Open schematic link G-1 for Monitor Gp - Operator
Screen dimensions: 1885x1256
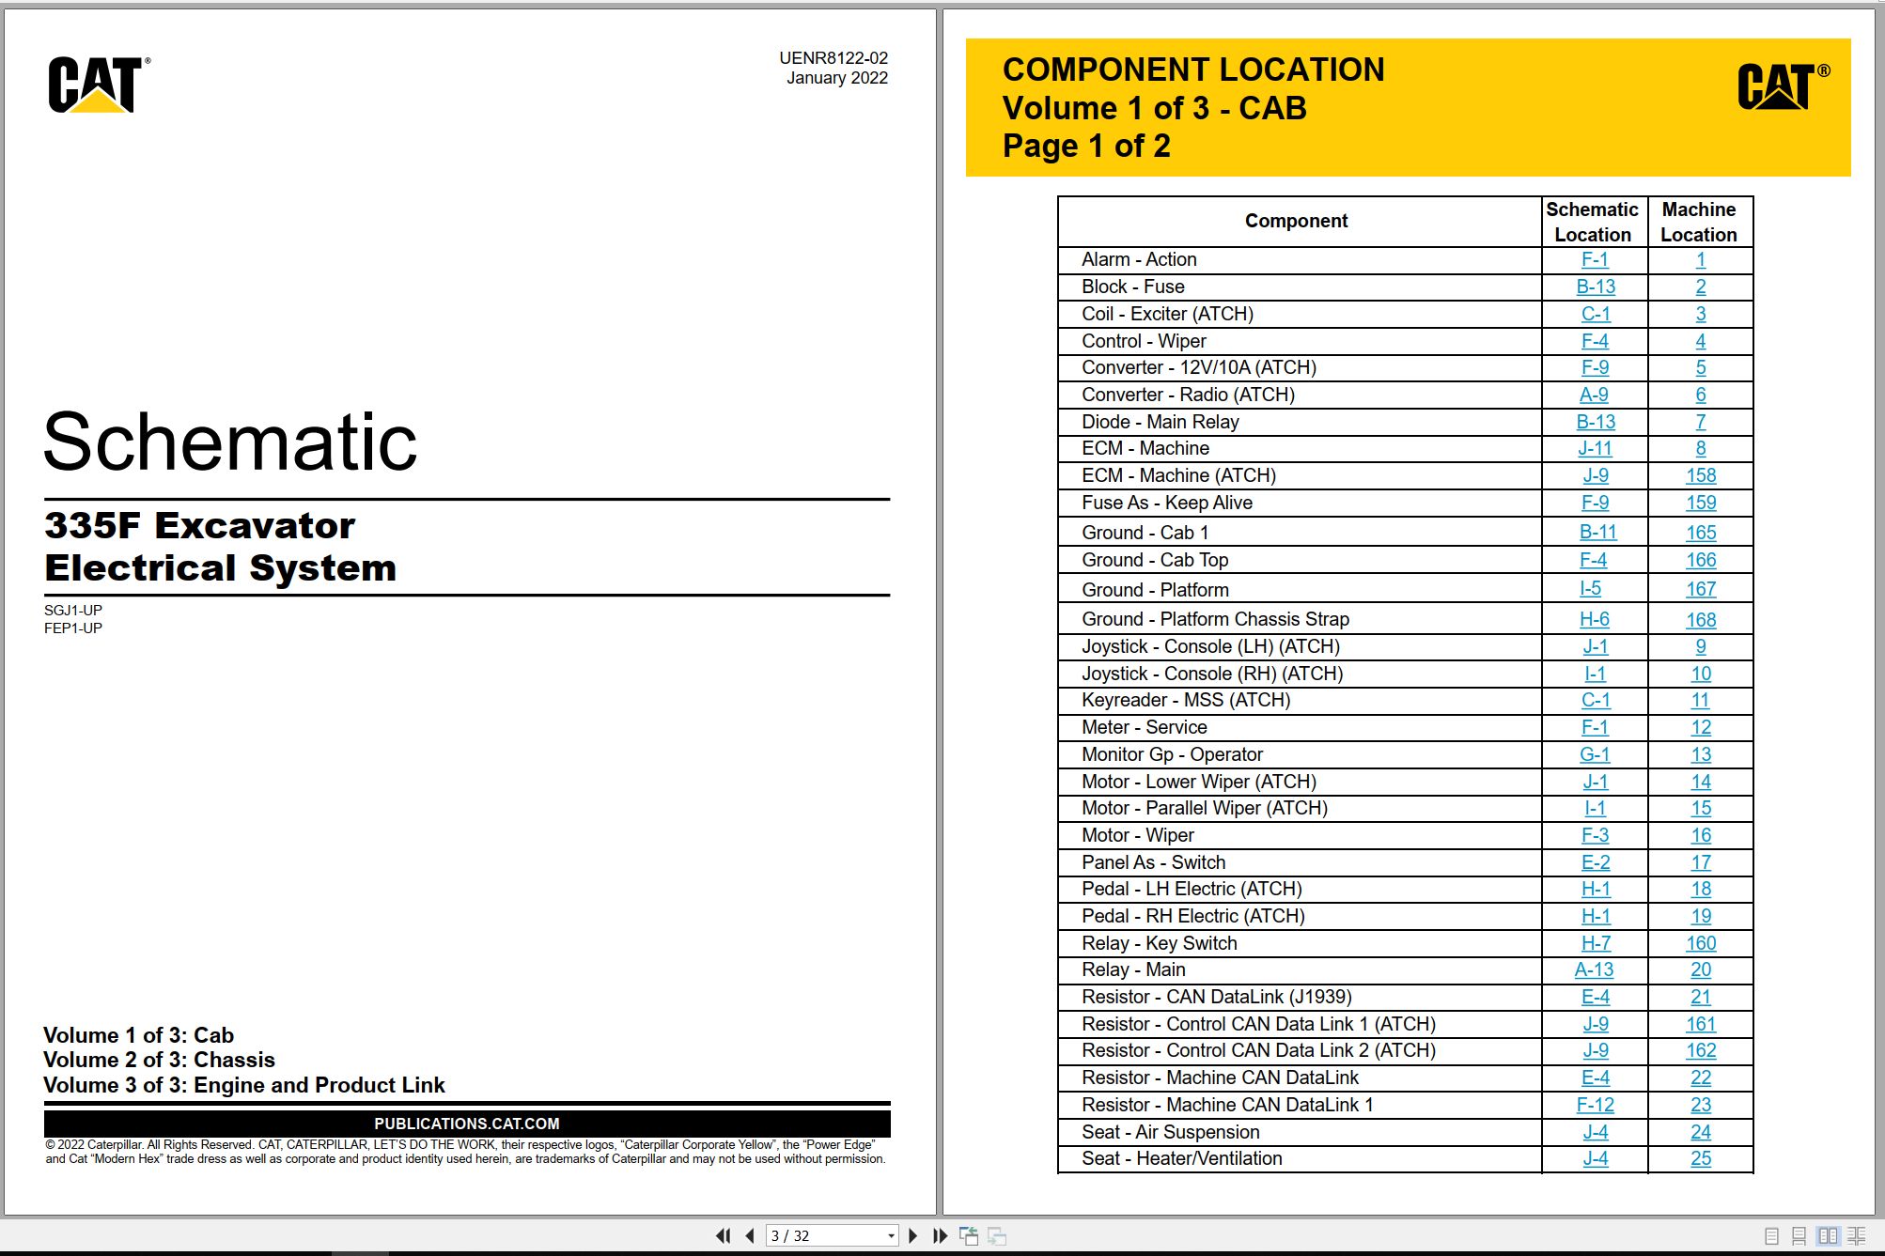pos(1595,754)
